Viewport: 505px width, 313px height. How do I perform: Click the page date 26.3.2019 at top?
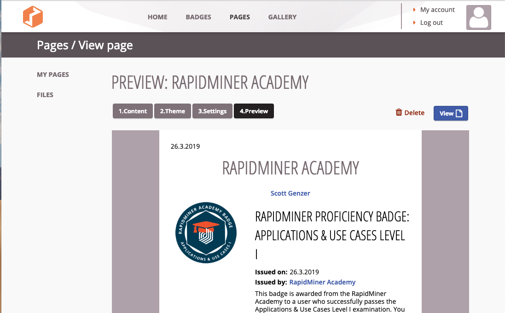(x=185, y=146)
